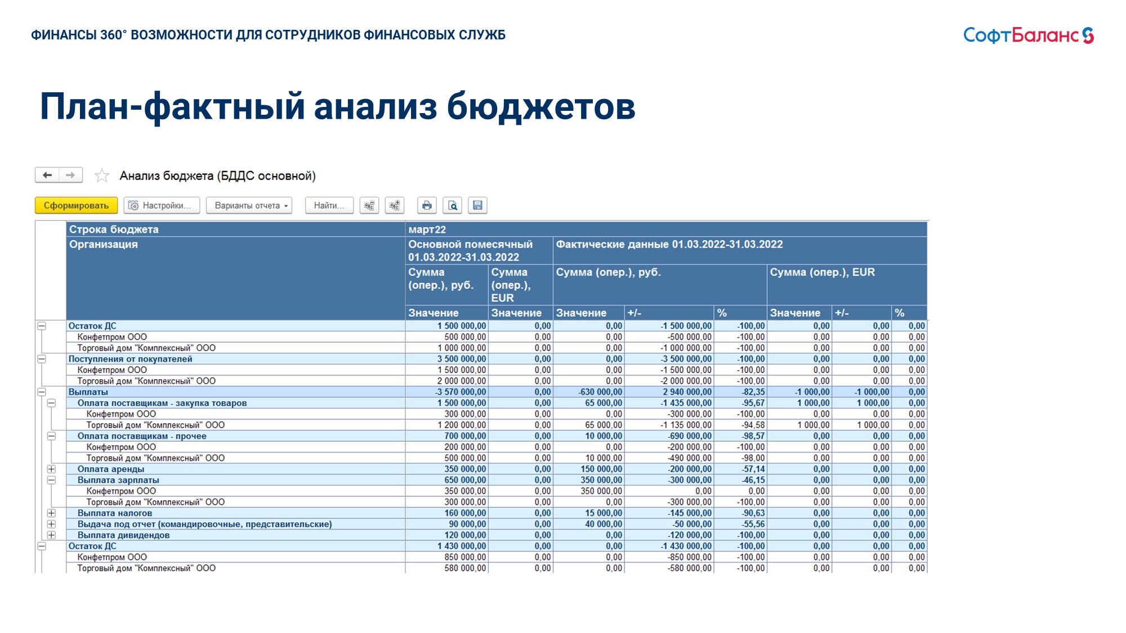Open the Варианты отчета dropdown
The width and height of the screenshot is (1126, 633).
coord(249,205)
